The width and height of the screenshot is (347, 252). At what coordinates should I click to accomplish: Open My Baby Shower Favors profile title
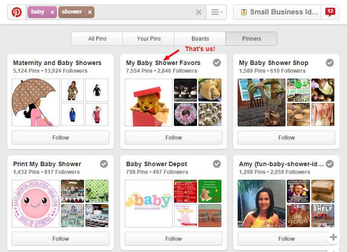click(x=163, y=63)
